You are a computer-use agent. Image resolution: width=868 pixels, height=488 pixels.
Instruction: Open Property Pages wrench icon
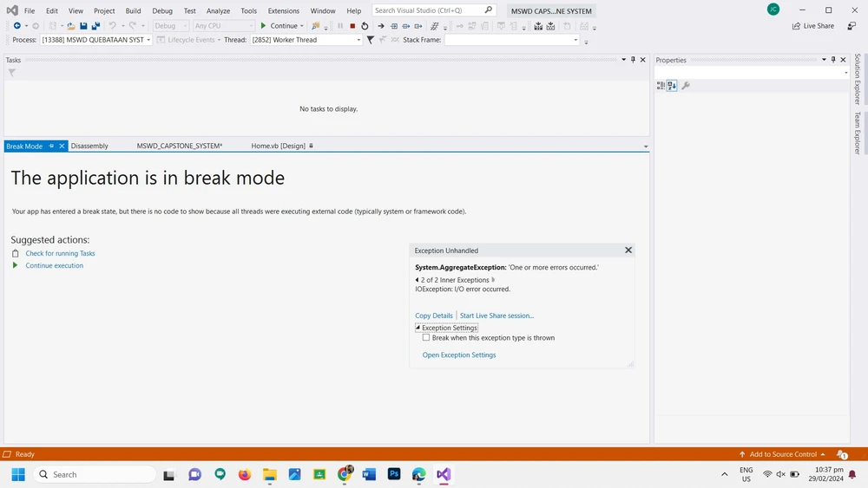click(686, 86)
